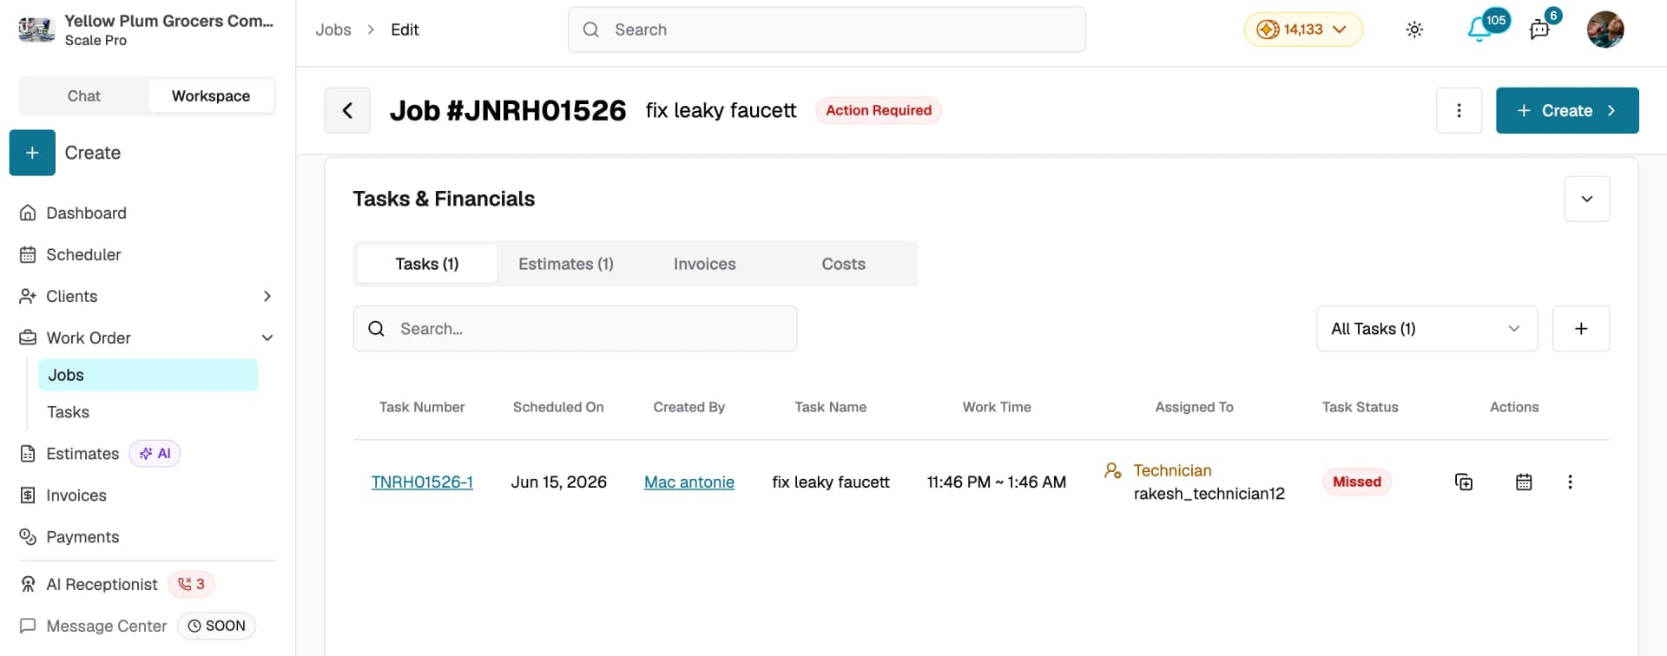The image size is (1667, 656).
Task: Open Message Center from the sidebar
Action: (x=106, y=626)
